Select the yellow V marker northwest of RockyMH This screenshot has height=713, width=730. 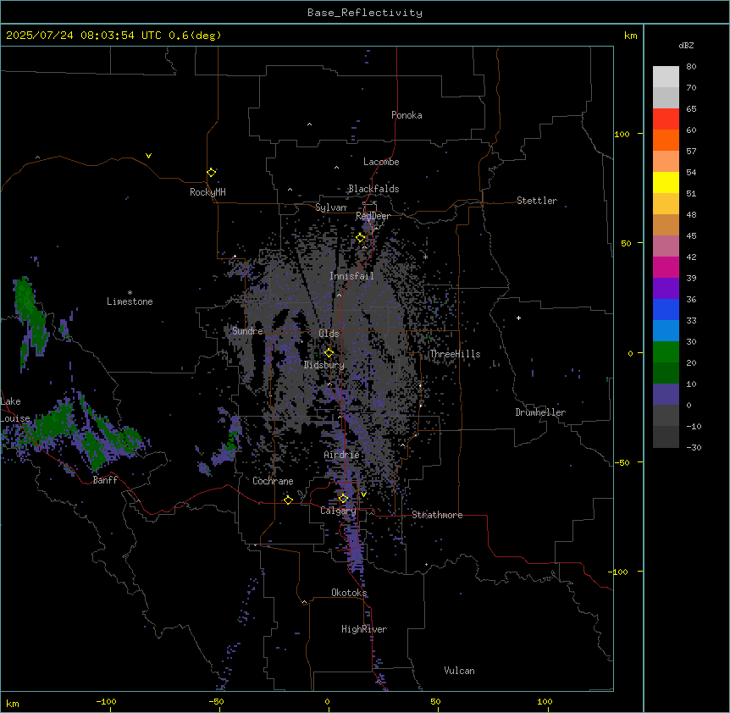coord(148,156)
